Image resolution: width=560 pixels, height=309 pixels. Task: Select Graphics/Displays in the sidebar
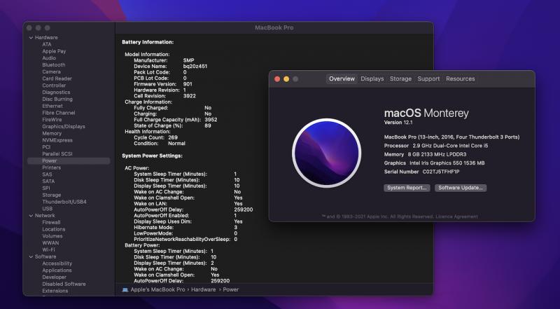click(x=64, y=126)
